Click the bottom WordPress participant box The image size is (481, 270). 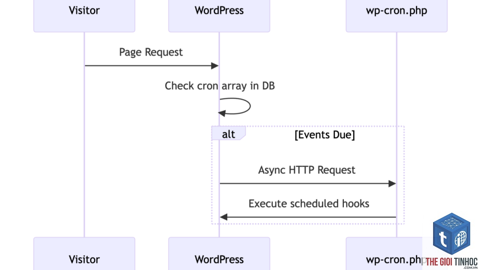pyautogui.click(x=219, y=254)
